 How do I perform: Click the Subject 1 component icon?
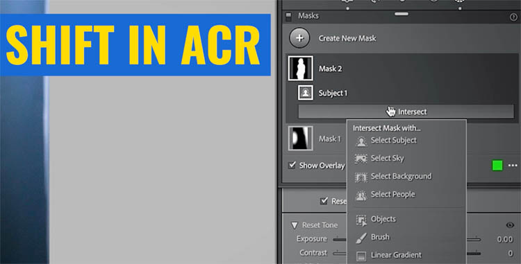[306, 93]
